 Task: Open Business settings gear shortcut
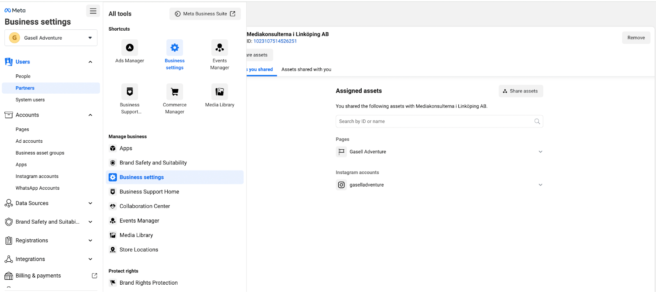tap(175, 47)
